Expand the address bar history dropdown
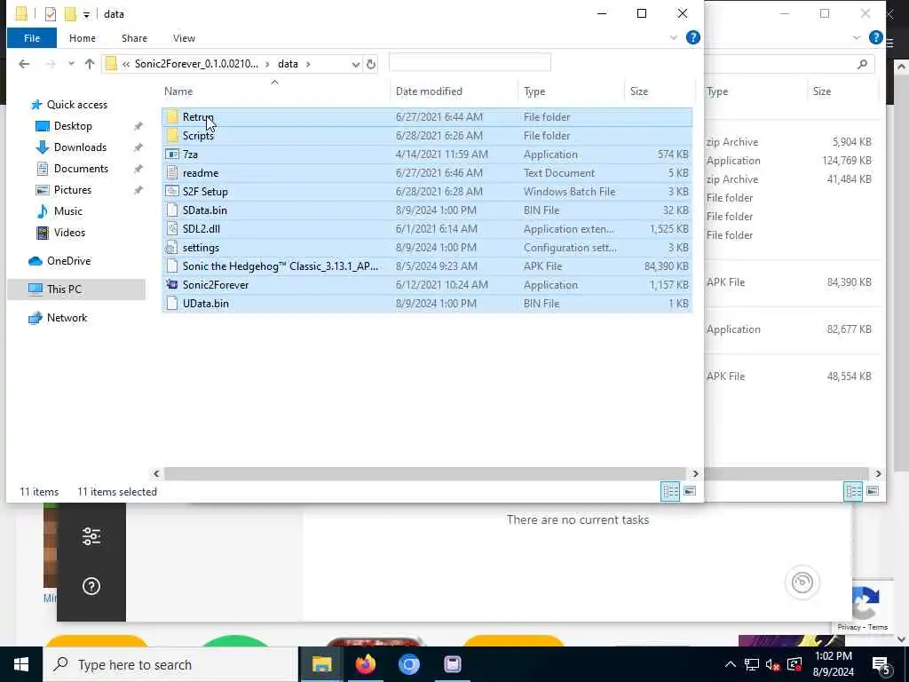Viewport: 909px width, 682px height. point(355,64)
